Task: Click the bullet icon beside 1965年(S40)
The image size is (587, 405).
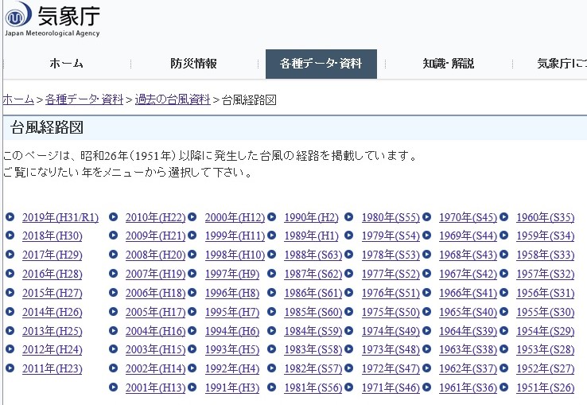Action: (427, 312)
